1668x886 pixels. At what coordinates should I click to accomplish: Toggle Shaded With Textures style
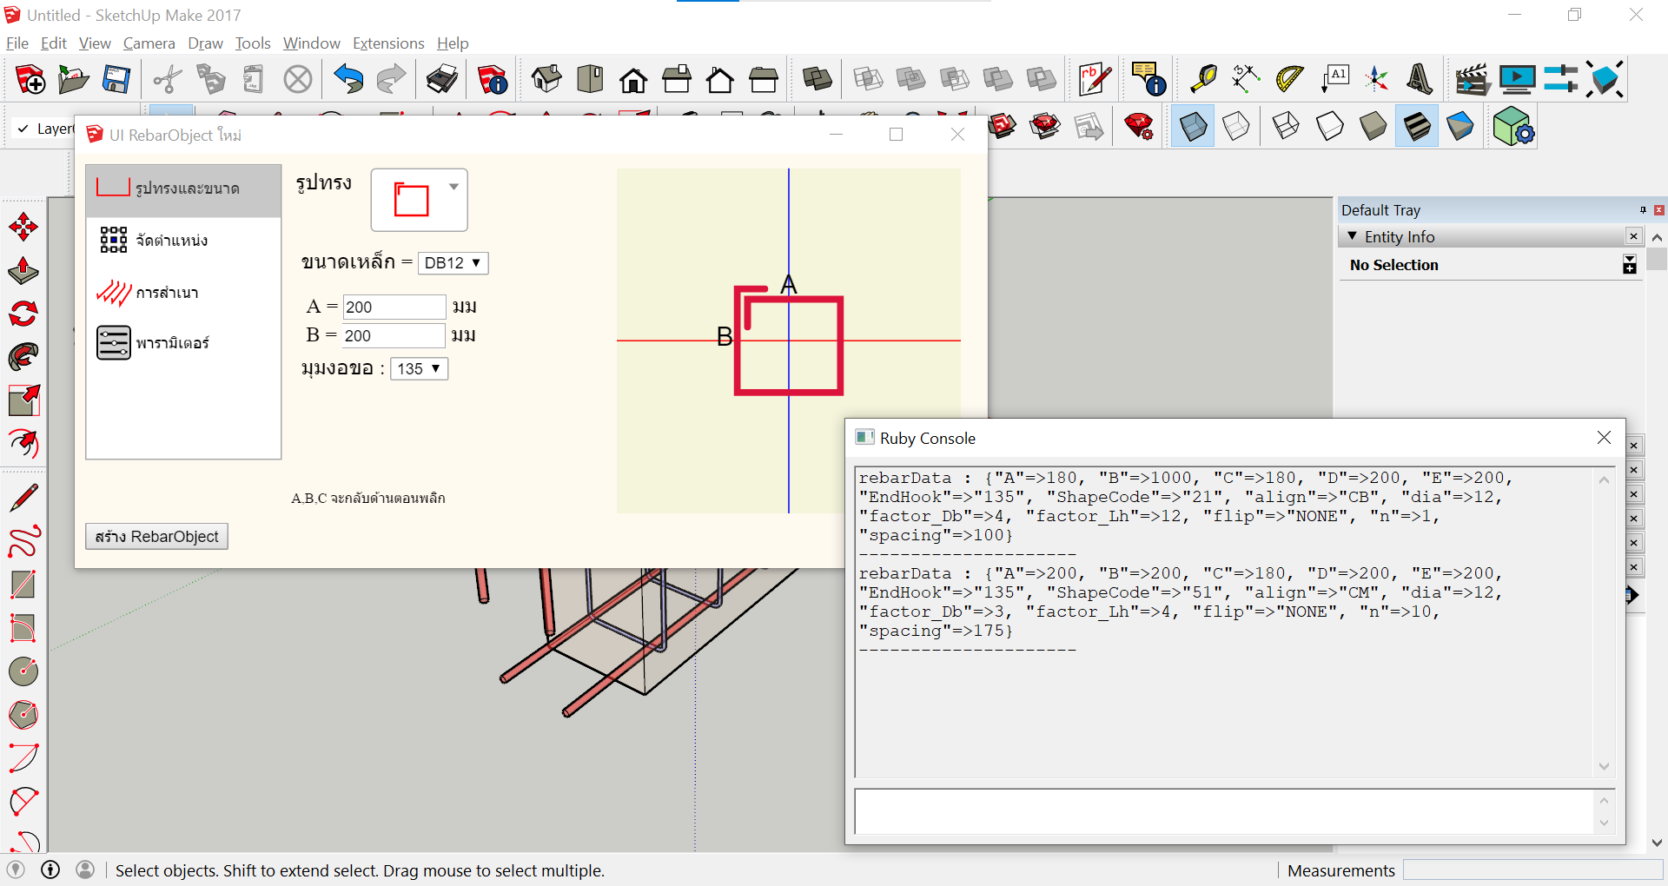tap(1417, 127)
